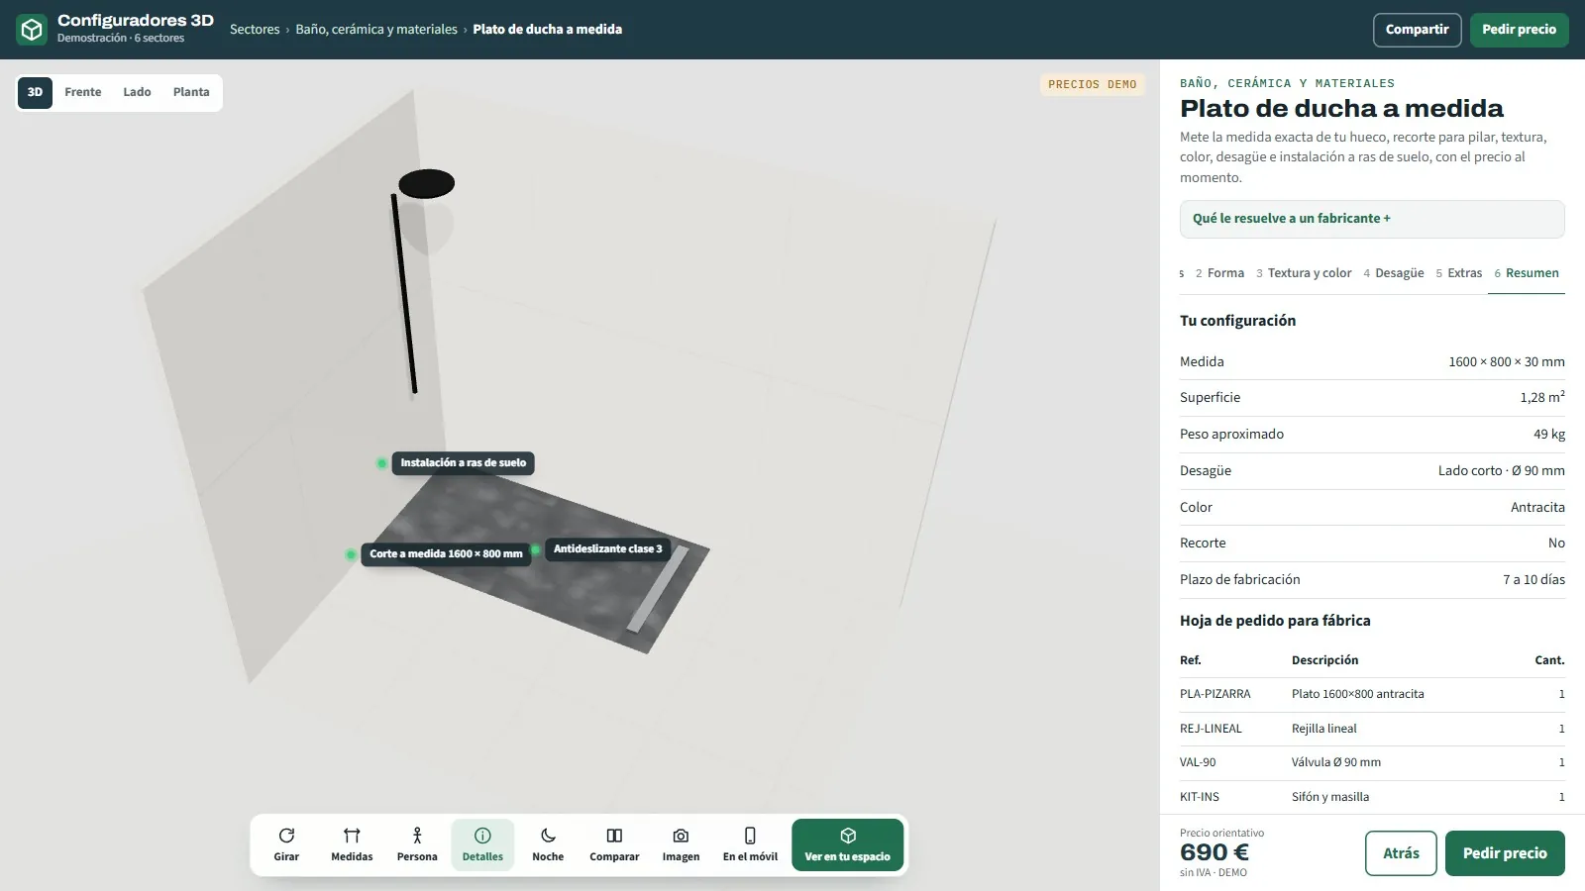Switch to Lado view
The image size is (1585, 891).
coord(137,92)
